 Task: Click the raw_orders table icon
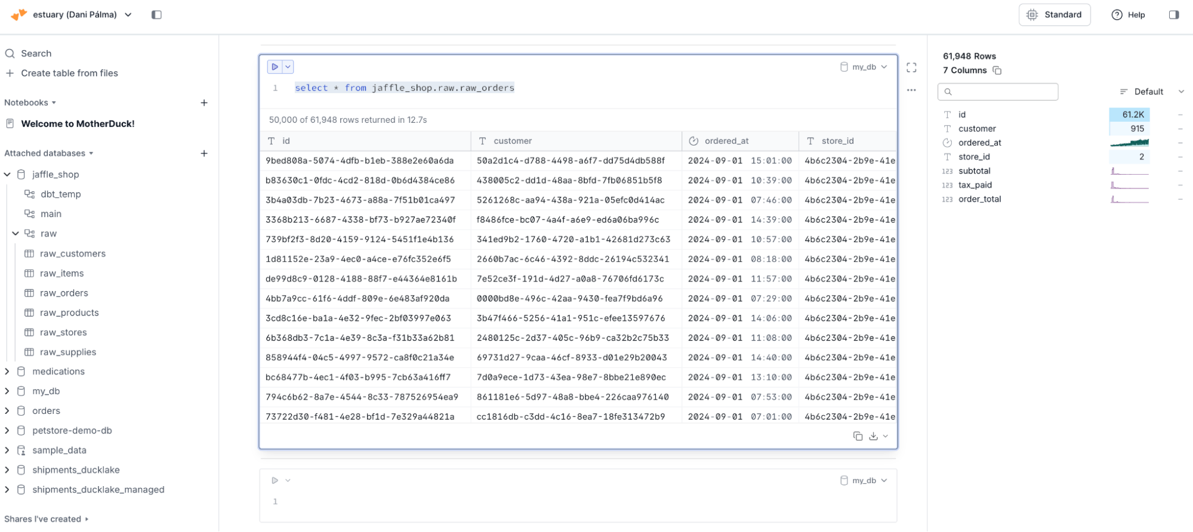pyautogui.click(x=29, y=293)
